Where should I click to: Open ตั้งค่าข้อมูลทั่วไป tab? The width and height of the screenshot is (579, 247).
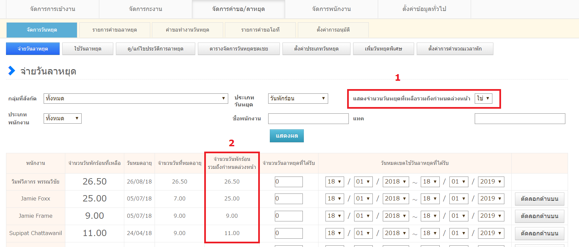(x=424, y=9)
